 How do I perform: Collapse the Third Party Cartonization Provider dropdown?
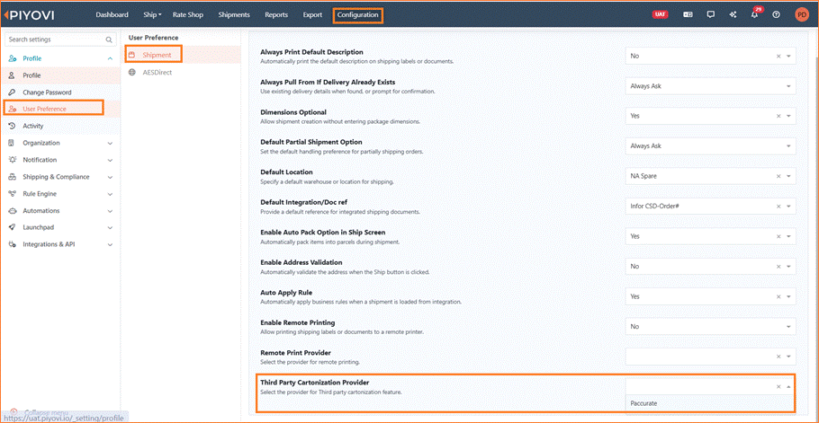pos(788,386)
